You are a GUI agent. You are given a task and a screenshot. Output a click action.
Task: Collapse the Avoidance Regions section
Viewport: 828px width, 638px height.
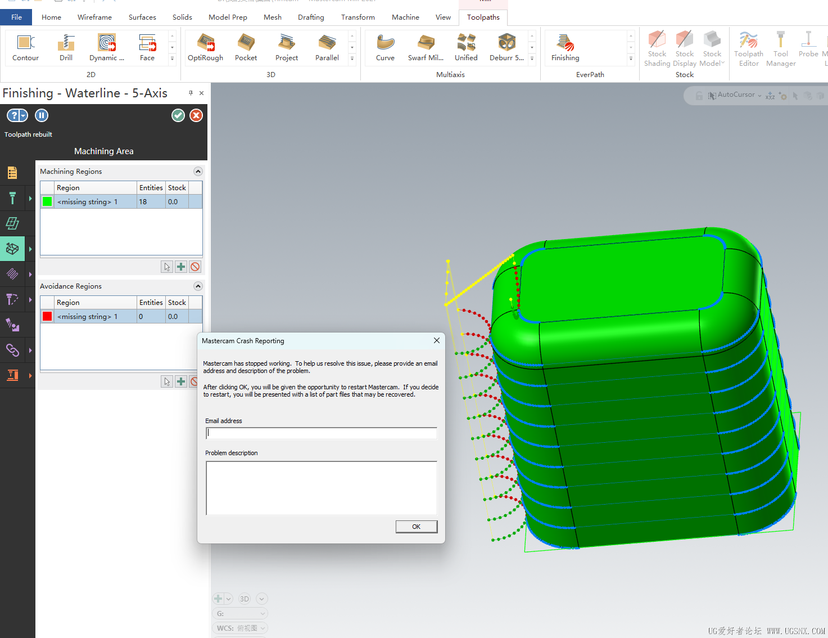click(198, 286)
